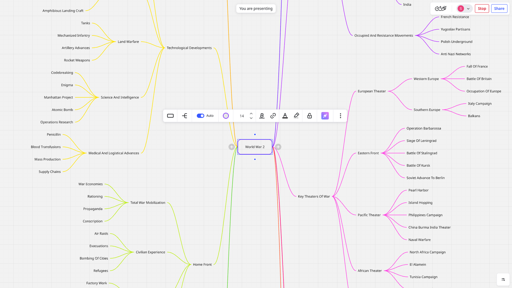The width and height of the screenshot is (512, 288).
Task: Select the European Theater node
Action: point(372,91)
